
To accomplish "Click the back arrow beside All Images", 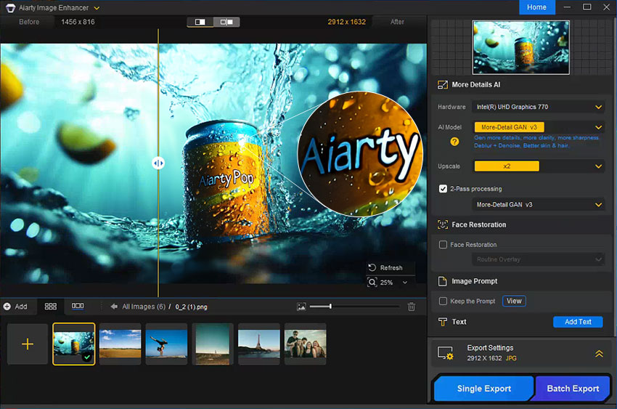I will tap(114, 307).
